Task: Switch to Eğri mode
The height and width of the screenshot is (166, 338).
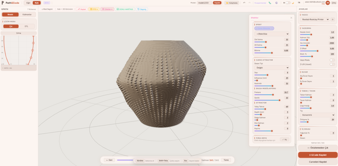Action: 28,3
